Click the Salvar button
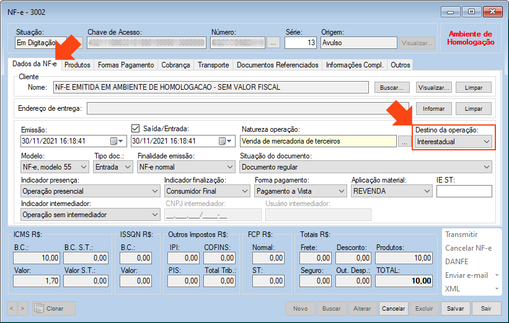Screen dimensions: 509x323 (x=454, y=308)
